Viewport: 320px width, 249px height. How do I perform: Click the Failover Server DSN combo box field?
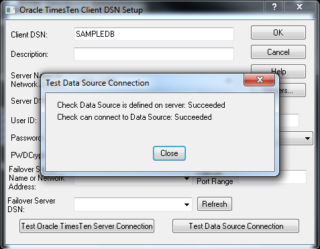tap(133, 204)
